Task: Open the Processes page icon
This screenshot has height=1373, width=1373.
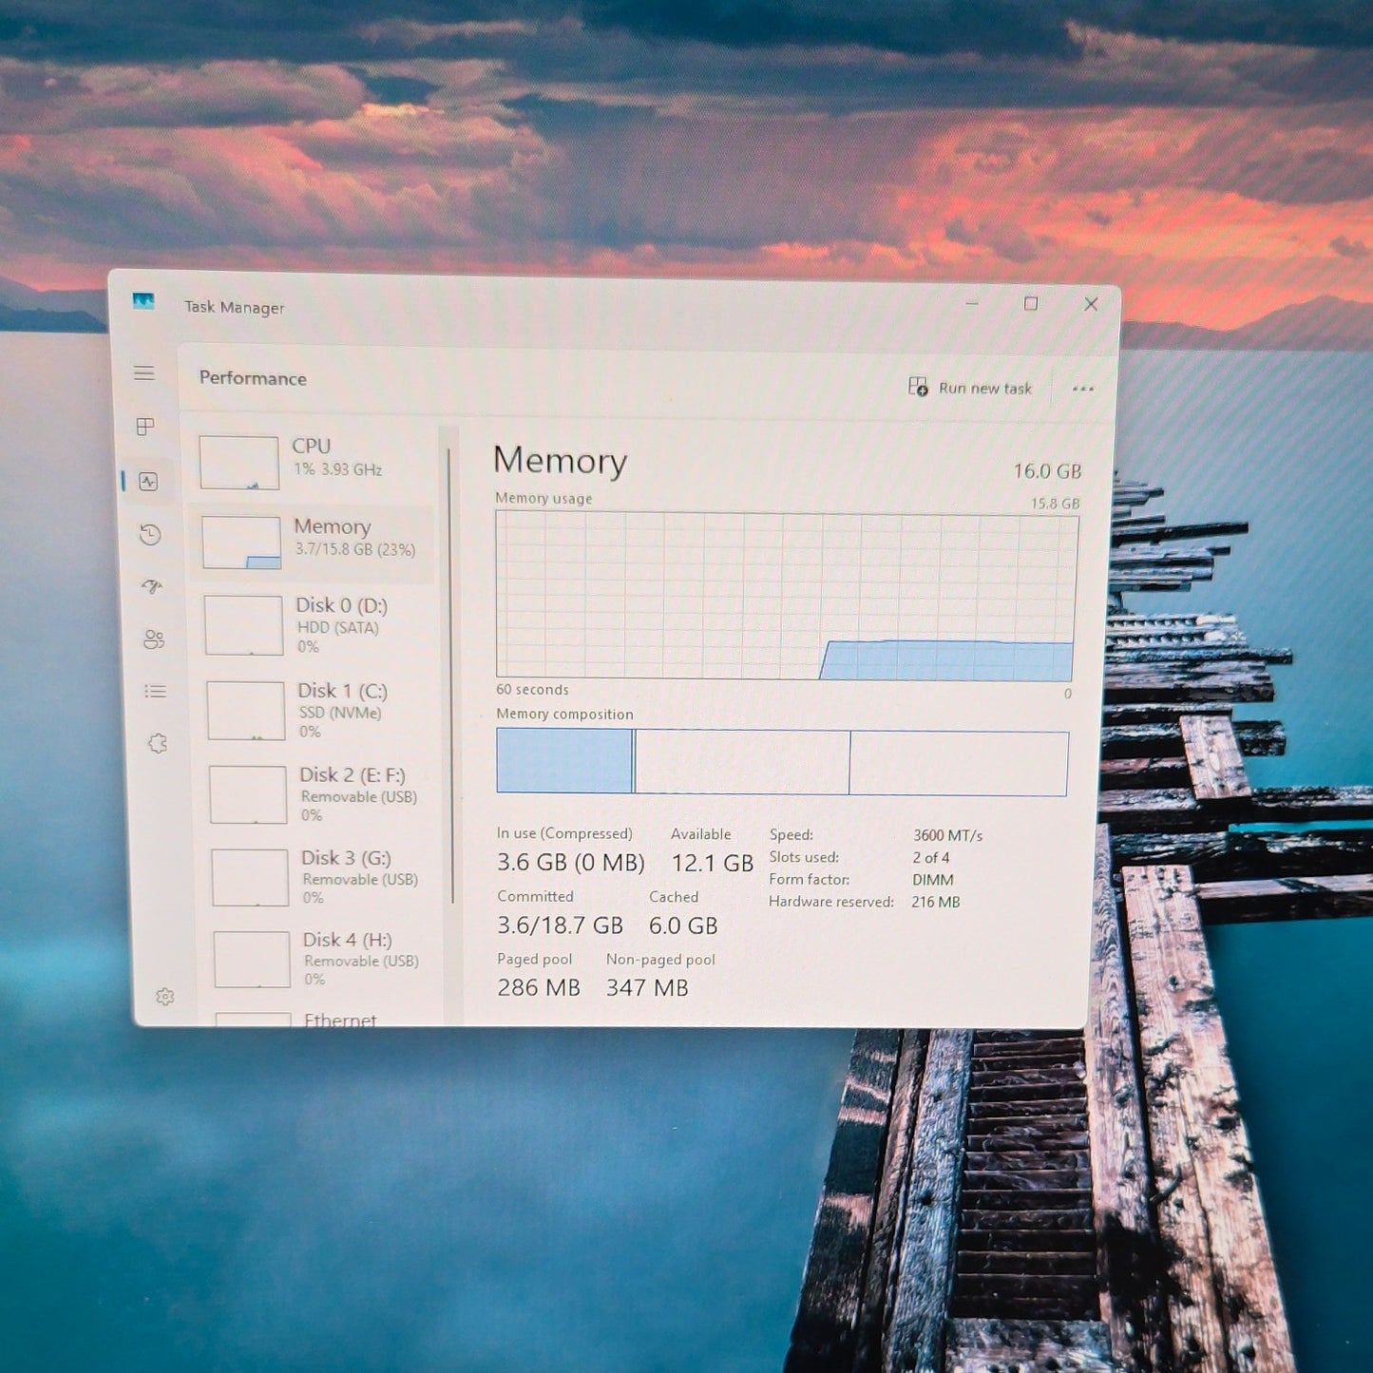Action: coord(145,427)
